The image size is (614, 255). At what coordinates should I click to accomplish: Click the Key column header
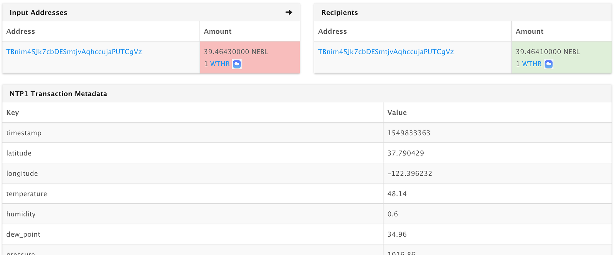(13, 113)
